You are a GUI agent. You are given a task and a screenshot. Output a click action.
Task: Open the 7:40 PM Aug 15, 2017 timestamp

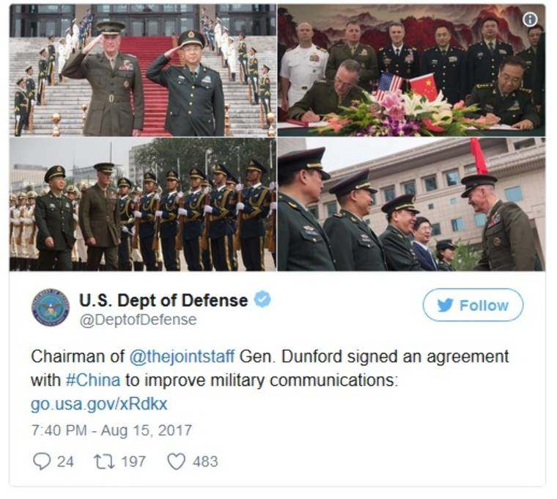click(x=111, y=430)
